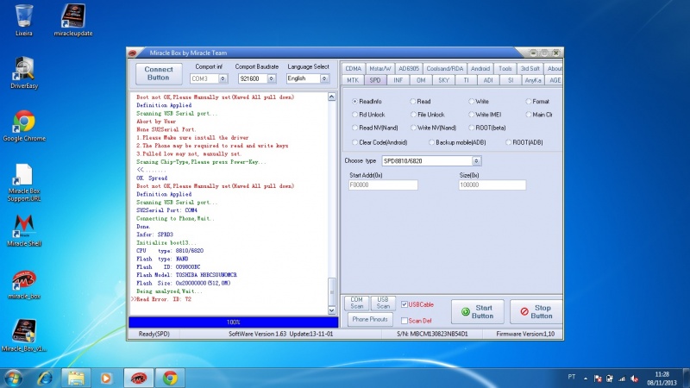Click the Size(0x) input field
The height and width of the screenshot is (388, 690).
492,185
